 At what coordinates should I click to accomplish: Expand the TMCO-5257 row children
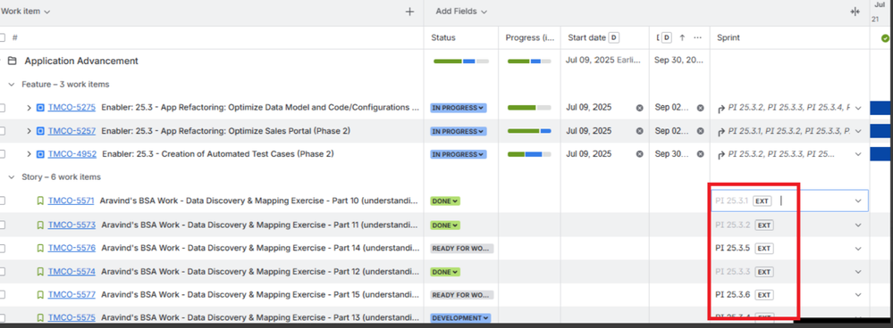(29, 131)
